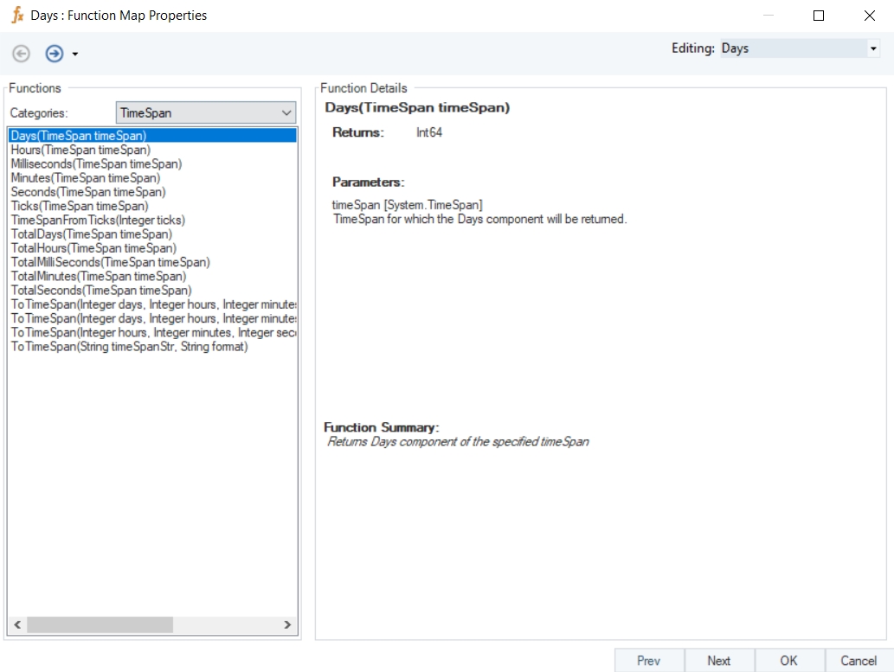Choose the Minutes(TimeSpan timeSpan) function
This screenshot has width=894, height=672.
pos(85,178)
